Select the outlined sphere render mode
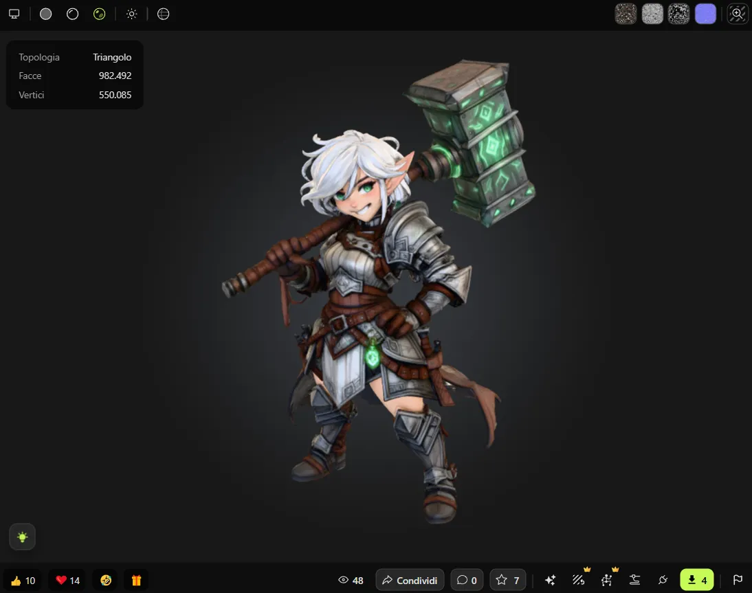Screen dimensions: 752x593 pos(73,14)
